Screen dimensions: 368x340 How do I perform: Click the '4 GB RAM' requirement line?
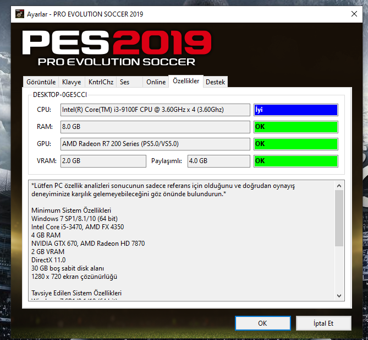click(x=46, y=235)
